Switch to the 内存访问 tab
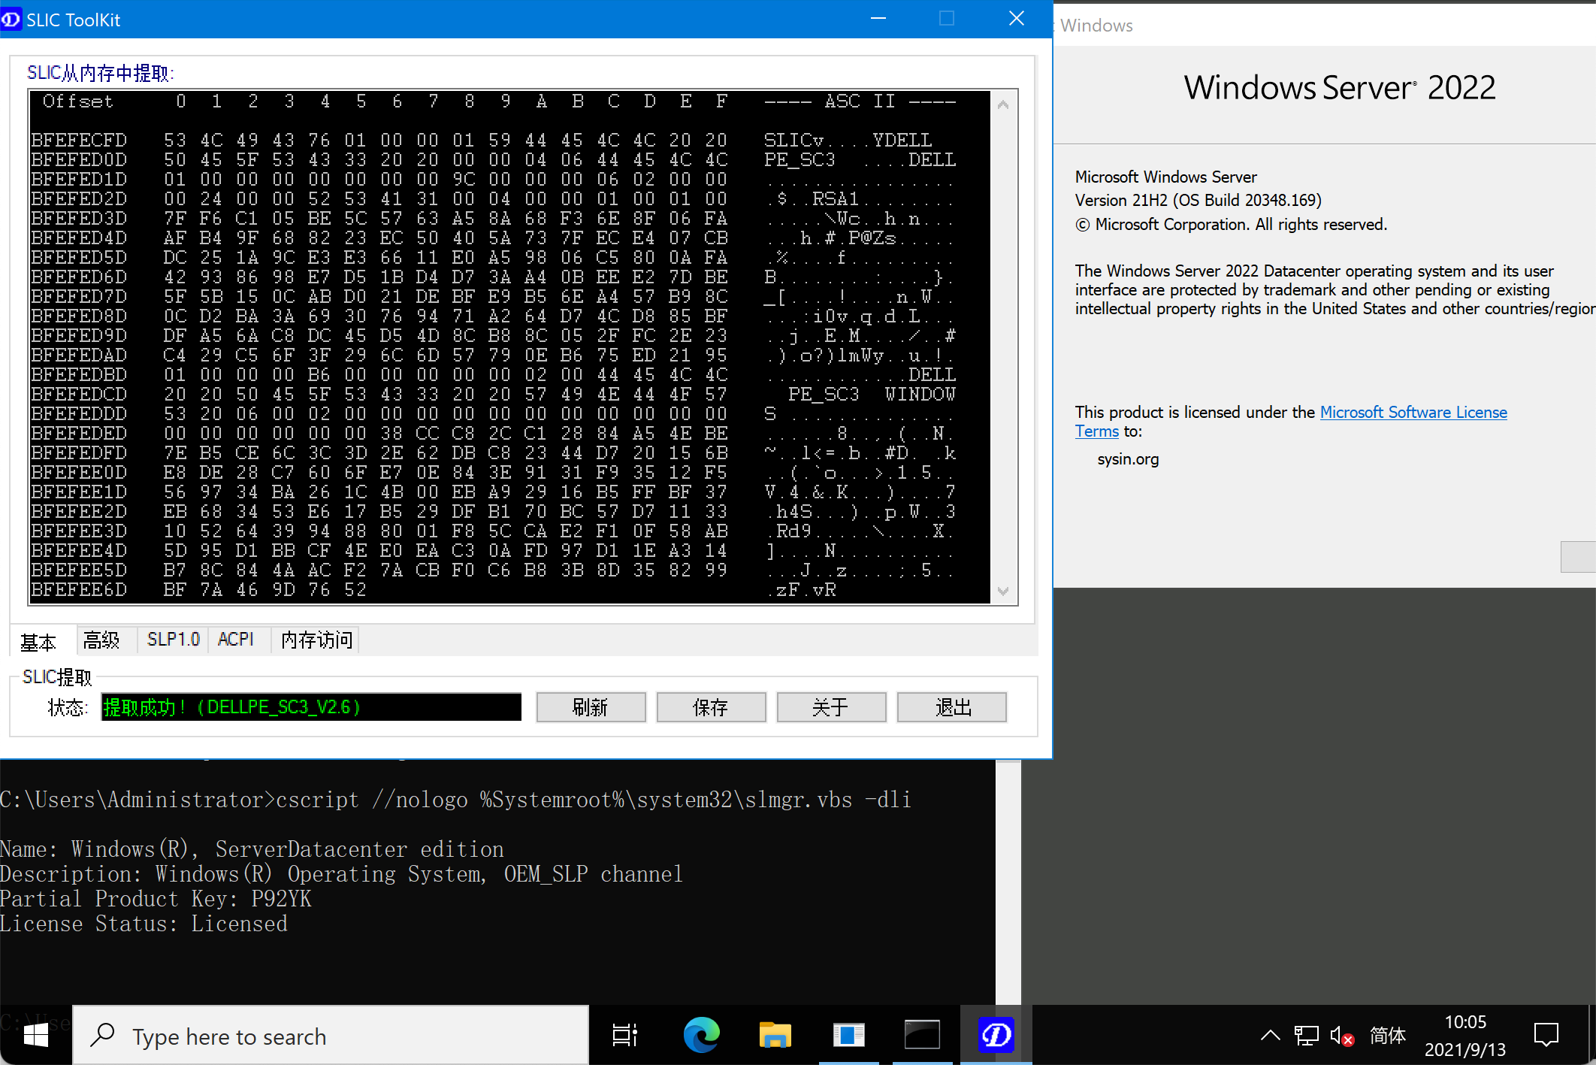The image size is (1596, 1065). (316, 640)
